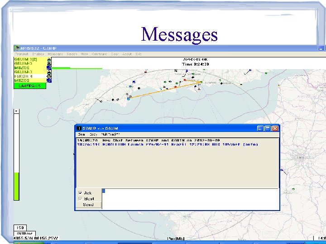Click the Exit menu item
The height and width of the screenshot is (244, 326).
tap(139, 54)
